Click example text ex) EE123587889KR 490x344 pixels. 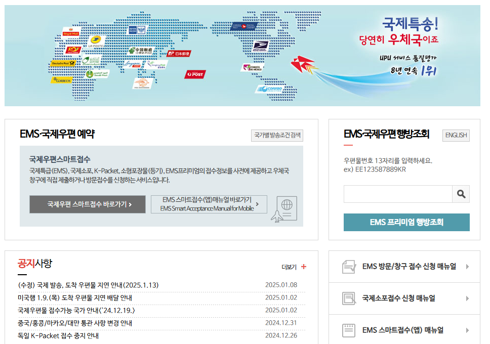(375, 169)
